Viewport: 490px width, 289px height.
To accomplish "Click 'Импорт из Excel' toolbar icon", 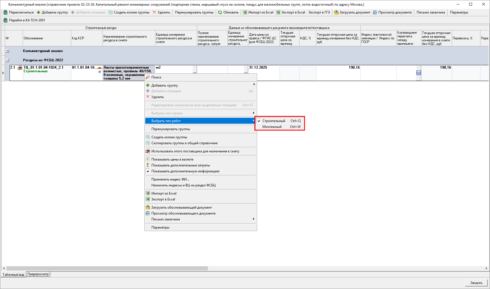I will tap(245, 12).
